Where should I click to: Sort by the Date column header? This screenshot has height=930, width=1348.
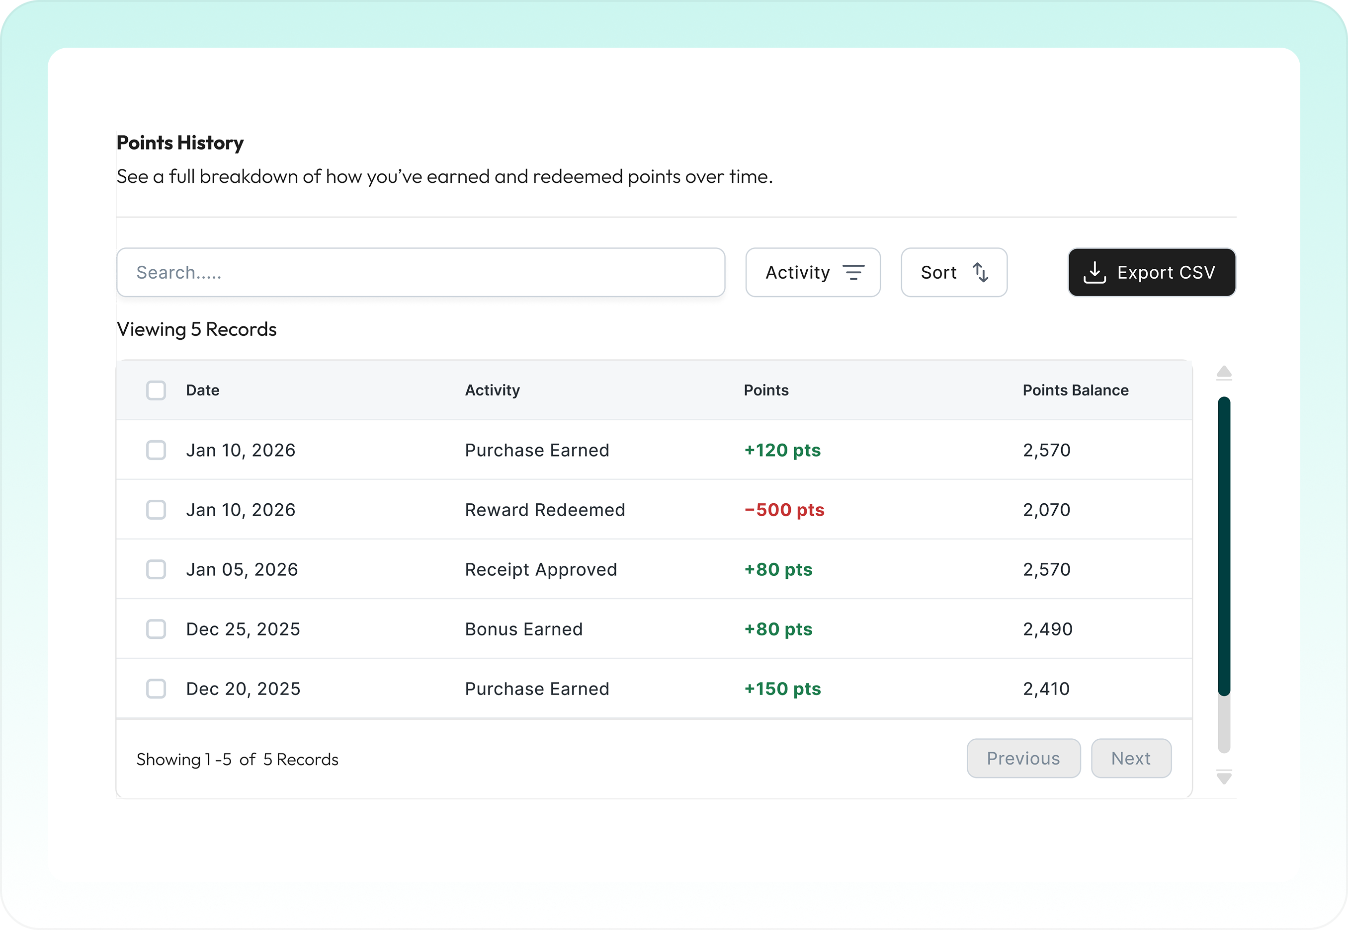tap(202, 390)
